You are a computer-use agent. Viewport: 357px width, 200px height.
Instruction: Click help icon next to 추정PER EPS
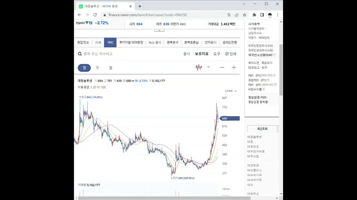coord(268,80)
